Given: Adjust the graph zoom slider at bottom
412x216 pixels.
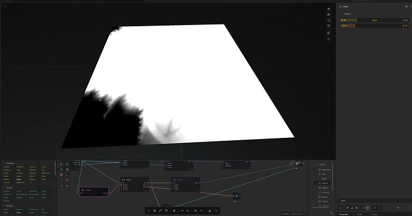Looking at the screenshot, I should click(297, 214).
